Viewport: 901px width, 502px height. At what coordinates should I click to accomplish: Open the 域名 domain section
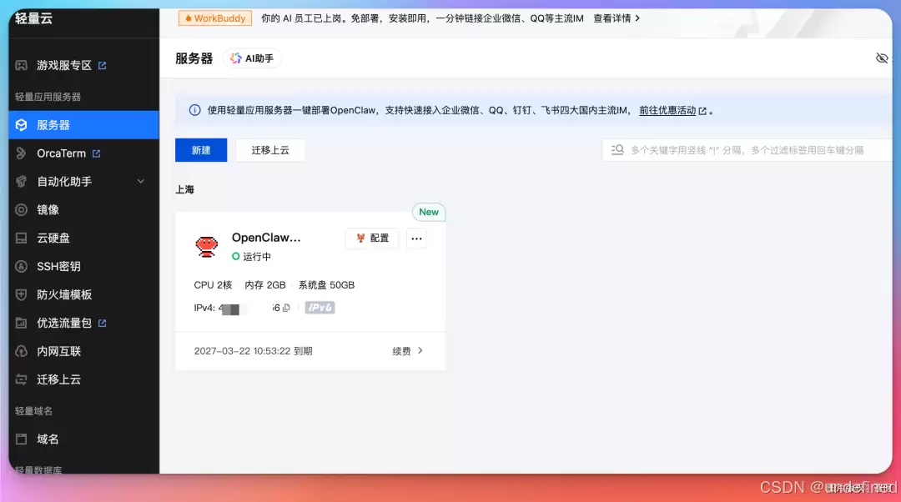point(46,439)
